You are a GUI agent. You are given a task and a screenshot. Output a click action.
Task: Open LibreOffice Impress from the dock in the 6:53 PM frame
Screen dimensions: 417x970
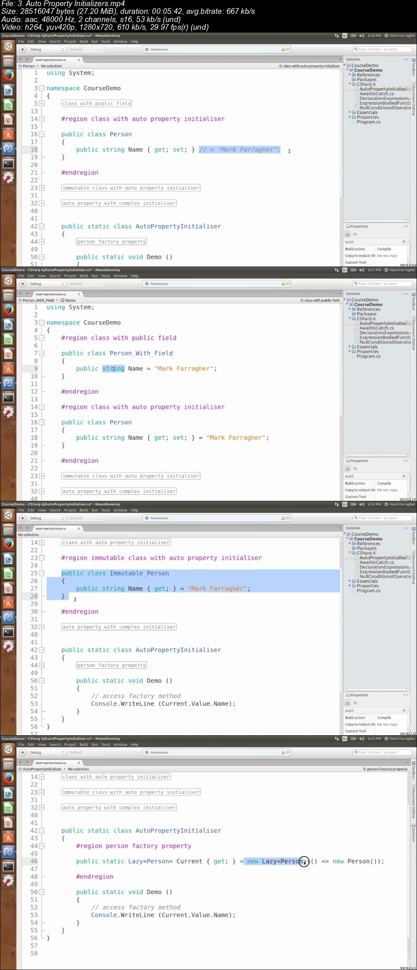click(x=8, y=822)
